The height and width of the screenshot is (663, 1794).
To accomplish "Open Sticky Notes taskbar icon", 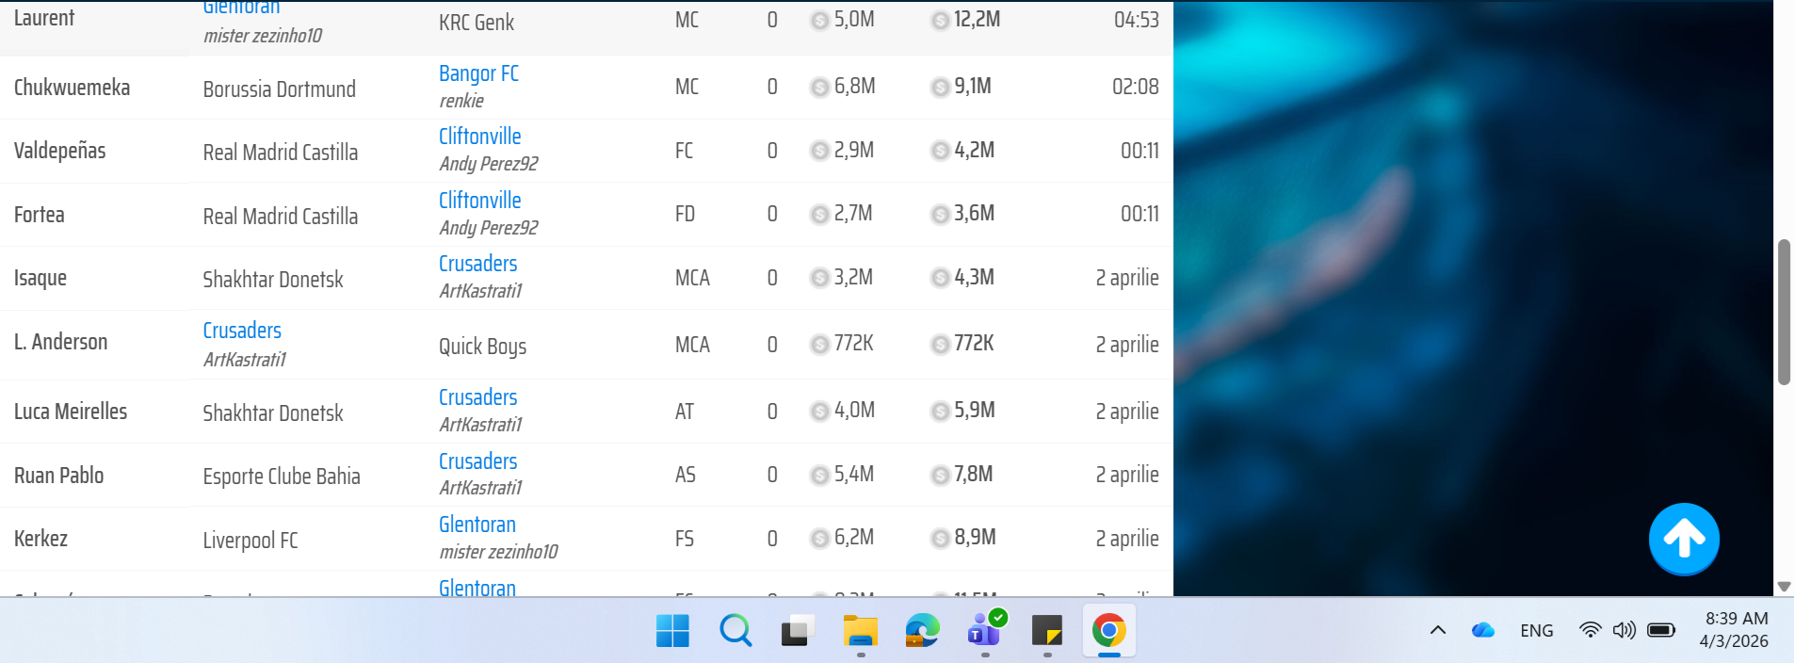I will pyautogui.click(x=1047, y=631).
